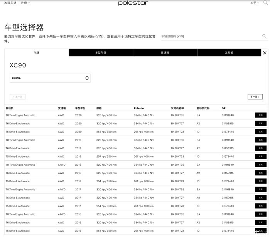This screenshot has height=237, width=270.
Task: Switch to the 车型年份 tab
Action: point(101,52)
